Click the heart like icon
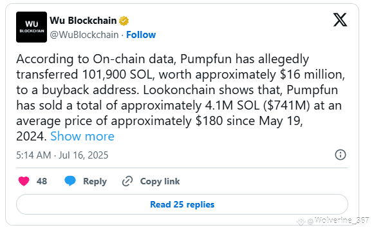The height and width of the screenshot is (232, 374). click(x=24, y=181)
